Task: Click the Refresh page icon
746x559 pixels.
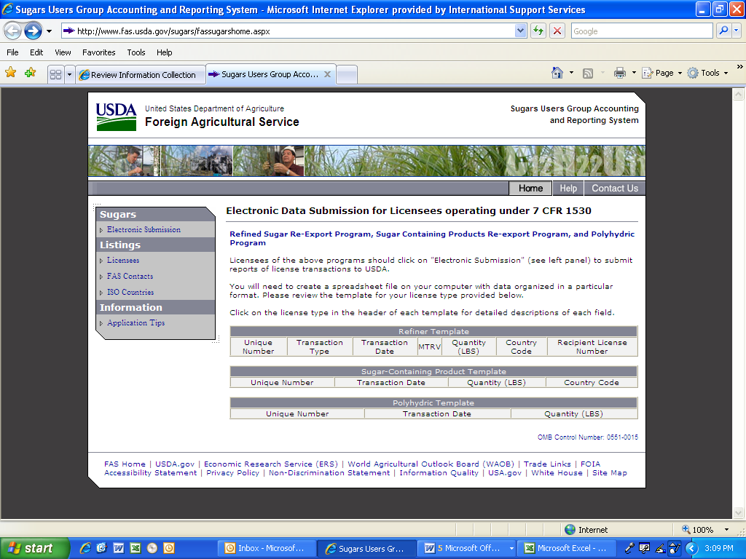Action: [x=538, y=31]
